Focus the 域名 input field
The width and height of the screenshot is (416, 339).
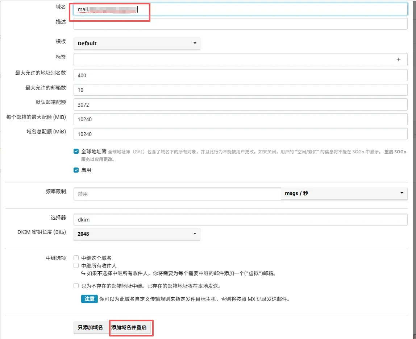point(240,9)
